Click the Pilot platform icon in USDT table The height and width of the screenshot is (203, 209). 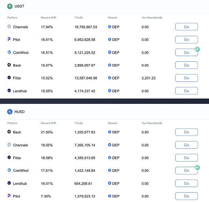click(9, 39)
